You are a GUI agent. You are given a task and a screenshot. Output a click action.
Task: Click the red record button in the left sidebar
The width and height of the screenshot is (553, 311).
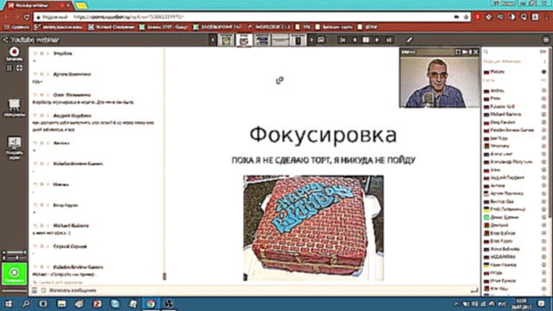pyautogui.click(x=14, y=52)
